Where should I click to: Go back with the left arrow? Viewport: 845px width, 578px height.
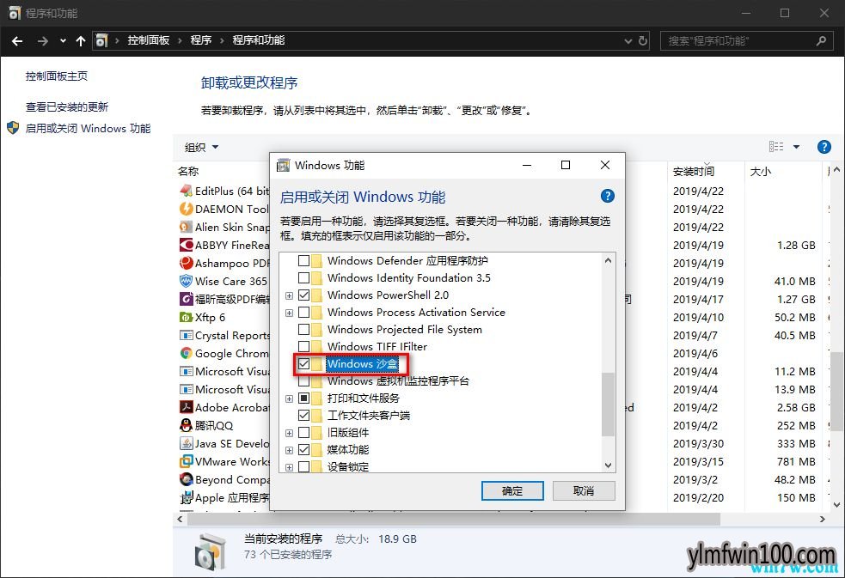tap(17, 40)
